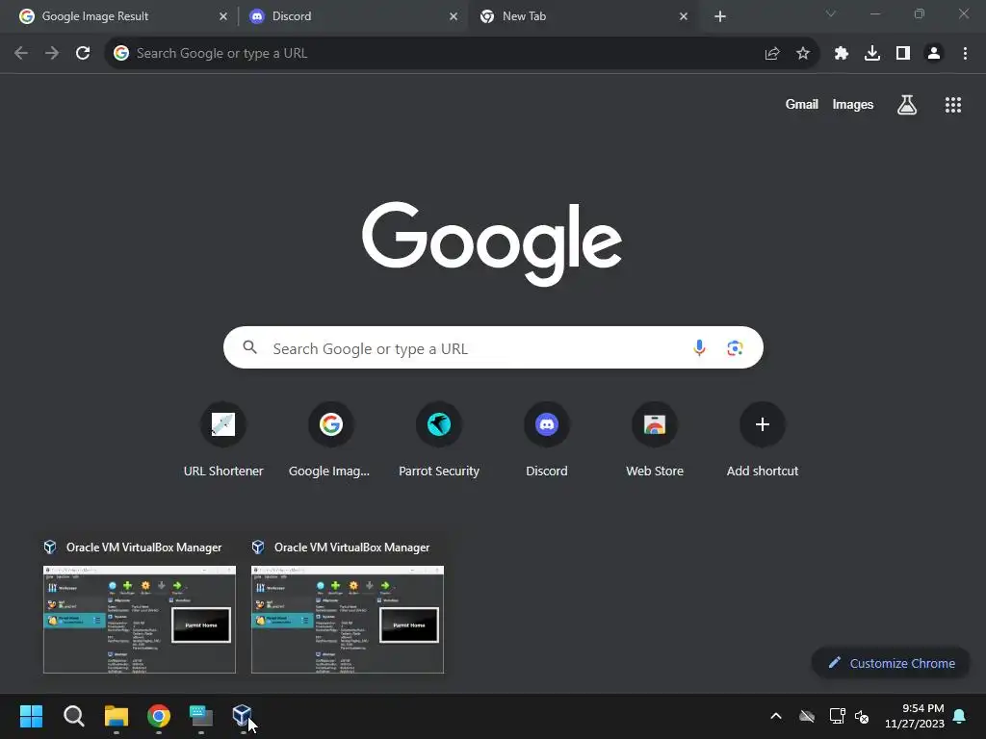
Task: Search by image with Google Lens icon
Action: click(735, 347)
